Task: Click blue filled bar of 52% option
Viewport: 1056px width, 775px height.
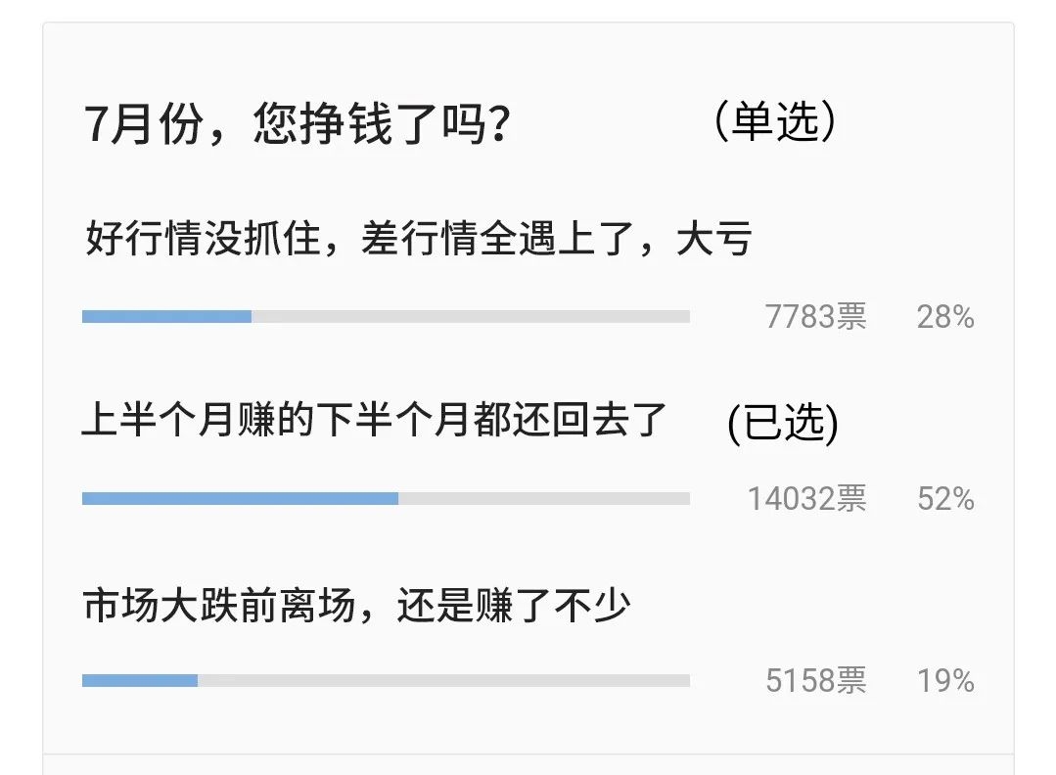Action: pyautogui.click(x=240, y=498)
